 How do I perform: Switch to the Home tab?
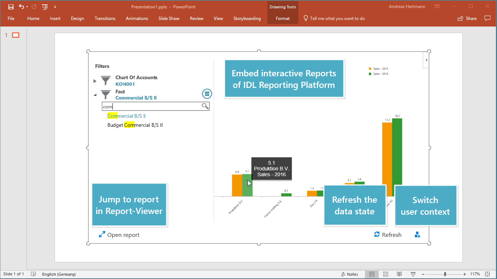(x=33, y=19)
